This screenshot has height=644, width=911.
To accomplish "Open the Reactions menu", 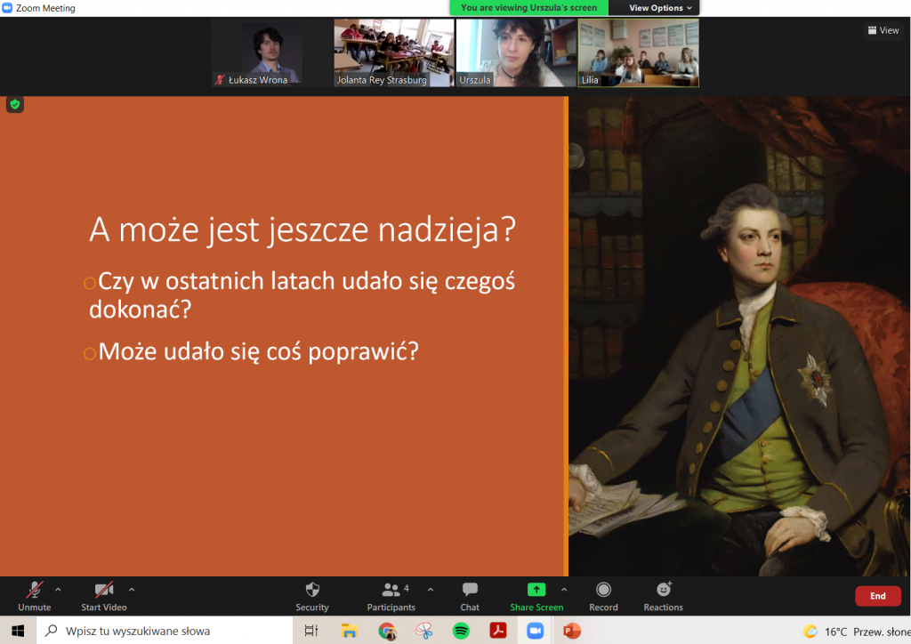I will tap(663, 595).
